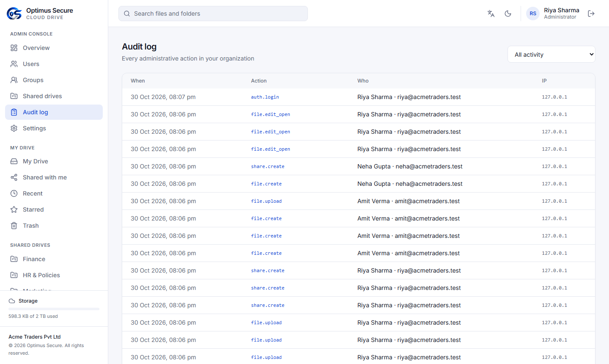609x364 pixels.
Task: Go to the Users page
Action: point(54,64)
